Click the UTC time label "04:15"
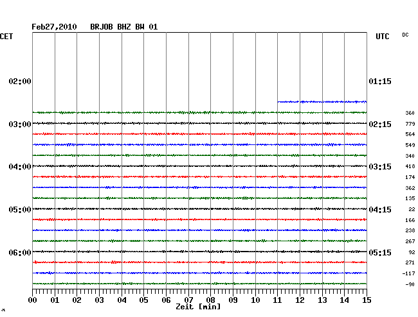Viewport: 418px width, 317px height. point(380,210)
